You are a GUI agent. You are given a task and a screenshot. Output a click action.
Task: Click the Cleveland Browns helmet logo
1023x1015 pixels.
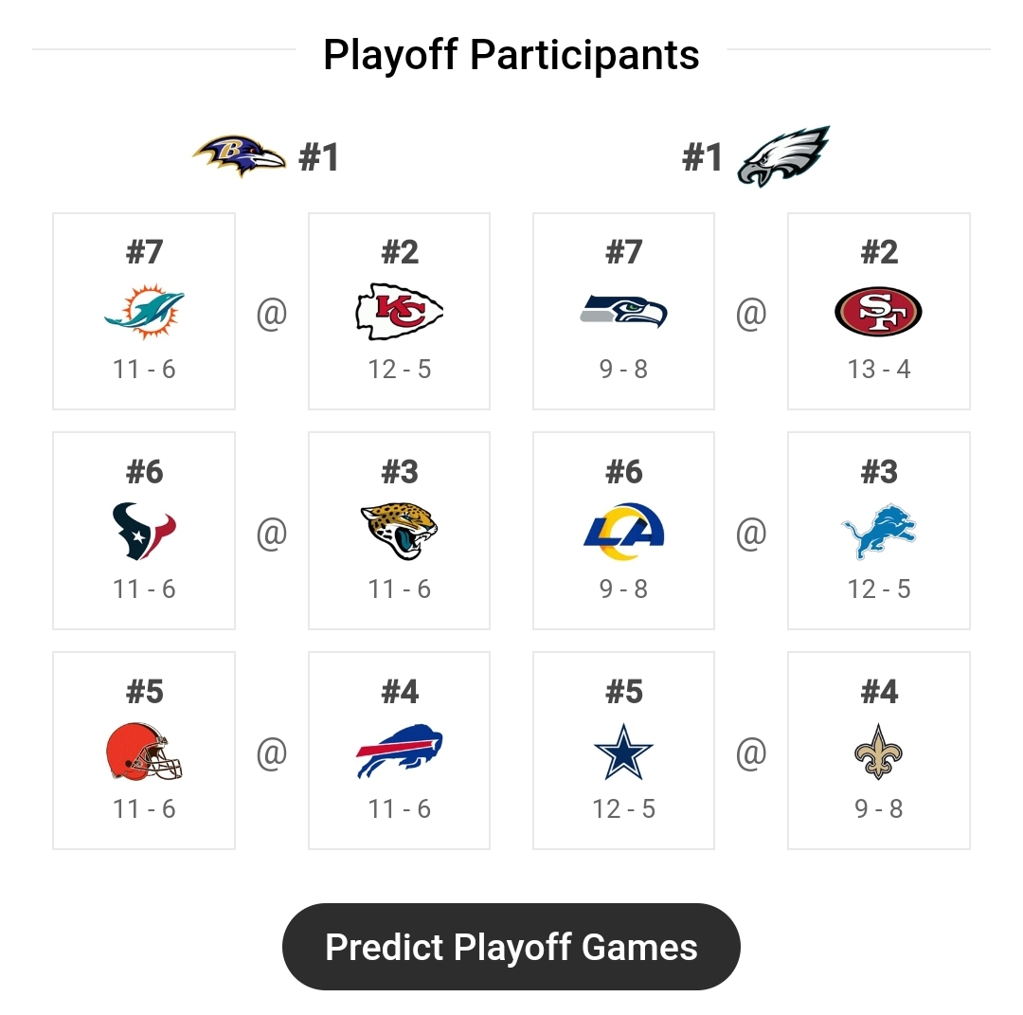[143, 751]
